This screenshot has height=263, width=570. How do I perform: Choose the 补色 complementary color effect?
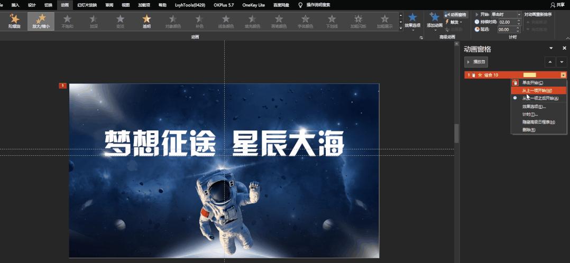coord(199,21)
